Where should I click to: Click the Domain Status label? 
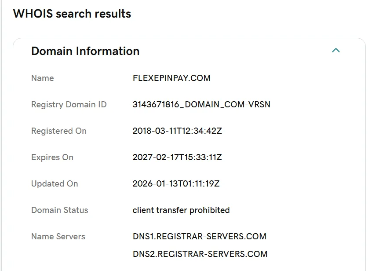click(59, 210)
